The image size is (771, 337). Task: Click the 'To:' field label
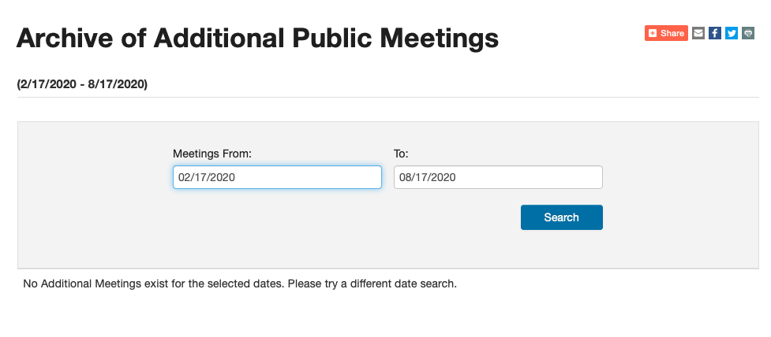tap(401, 154)
